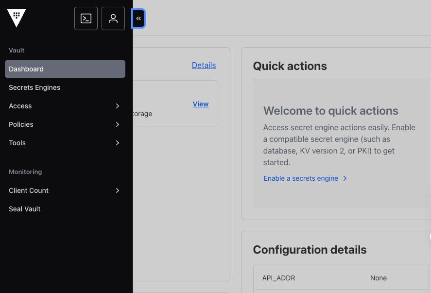Open the console terminal icon
431x293 pixels.
86,18
